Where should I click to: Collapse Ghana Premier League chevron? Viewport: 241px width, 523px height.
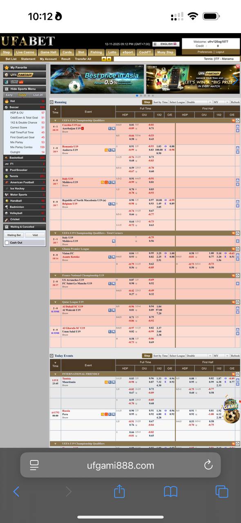pyautogui.click(x=56, y=248)
